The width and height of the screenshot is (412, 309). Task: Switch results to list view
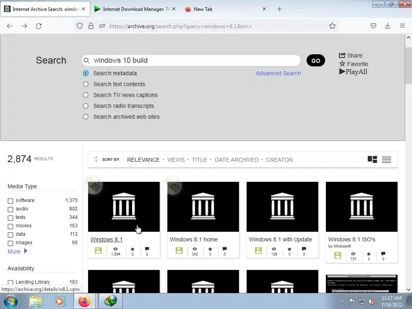tap(387, 159)
